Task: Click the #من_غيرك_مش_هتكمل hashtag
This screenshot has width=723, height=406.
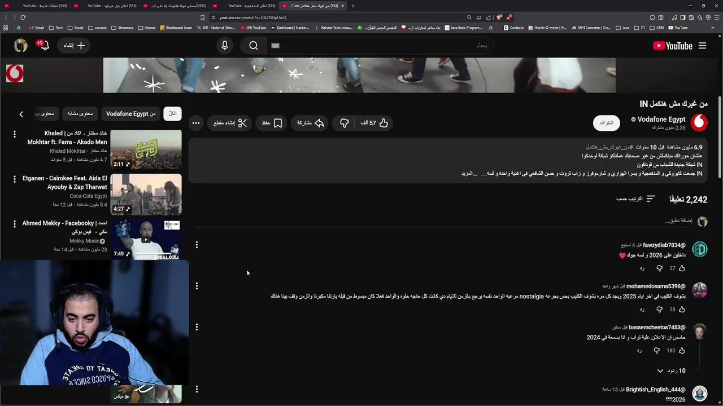Action: click(609, 147)
